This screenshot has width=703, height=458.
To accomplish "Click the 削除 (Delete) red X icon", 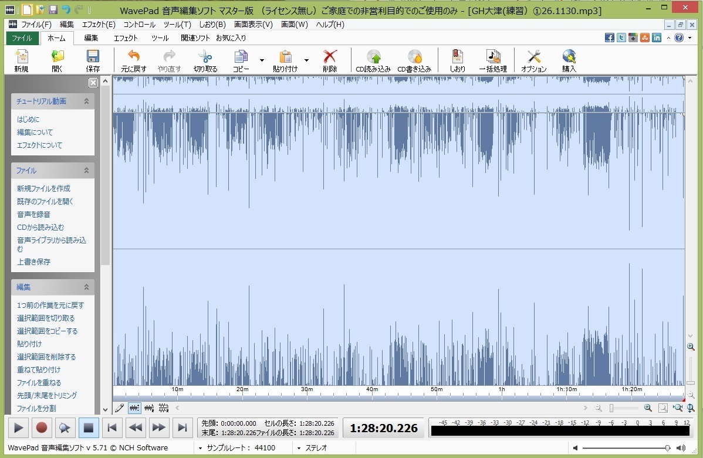I will 330,60.
